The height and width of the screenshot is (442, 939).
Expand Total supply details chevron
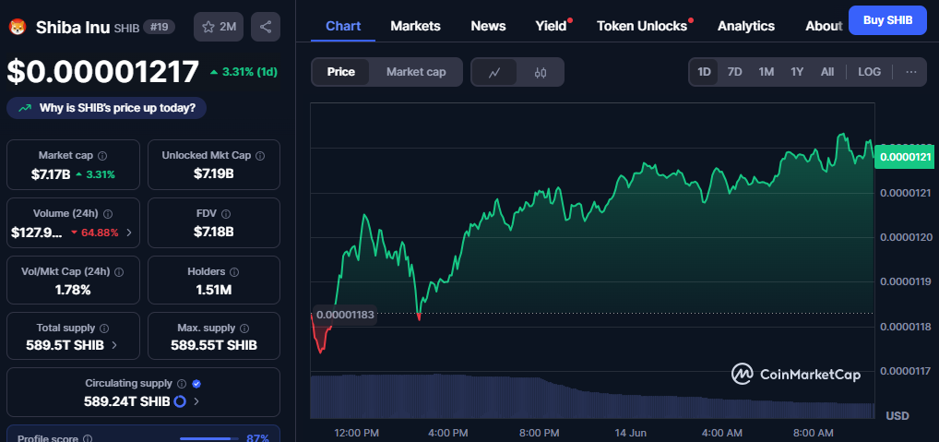tap(114, 346)
